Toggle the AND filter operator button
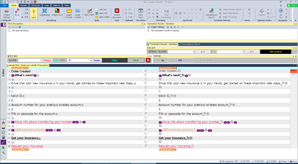 (56, 60)
